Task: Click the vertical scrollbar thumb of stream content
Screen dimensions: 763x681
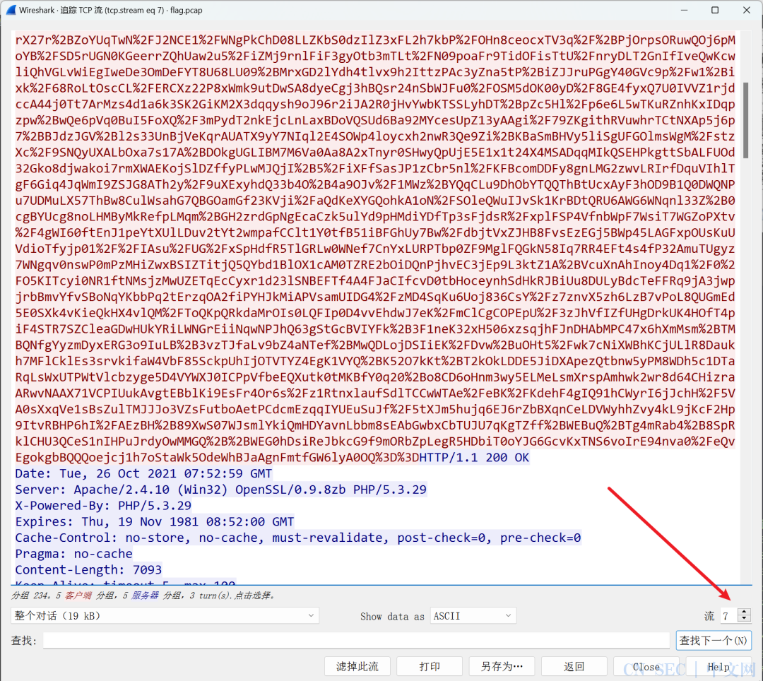Action: tap(747, 120)
